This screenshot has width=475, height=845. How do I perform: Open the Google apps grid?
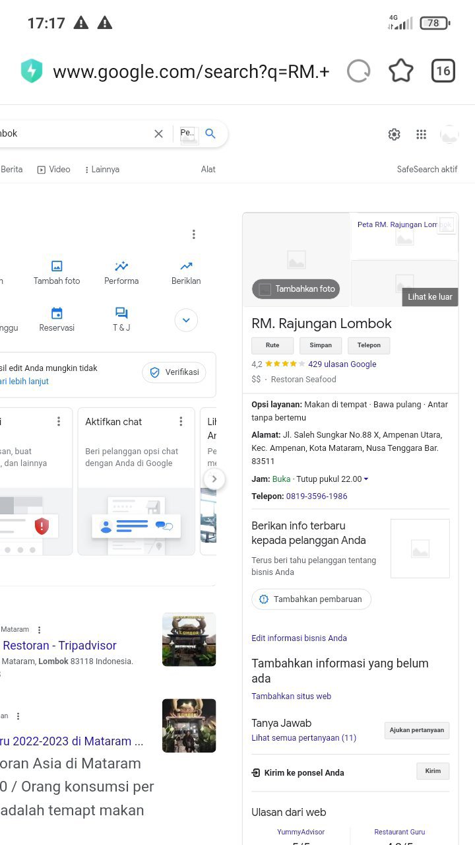(x=421, y=135)
